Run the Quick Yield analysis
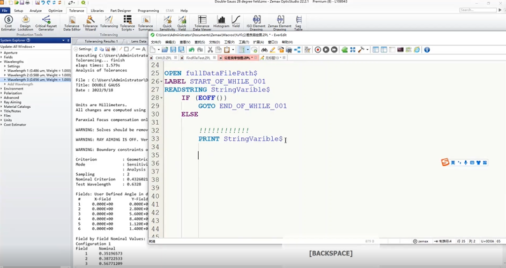Viewport: 506px width, 268px height. [x=182, y=23]
